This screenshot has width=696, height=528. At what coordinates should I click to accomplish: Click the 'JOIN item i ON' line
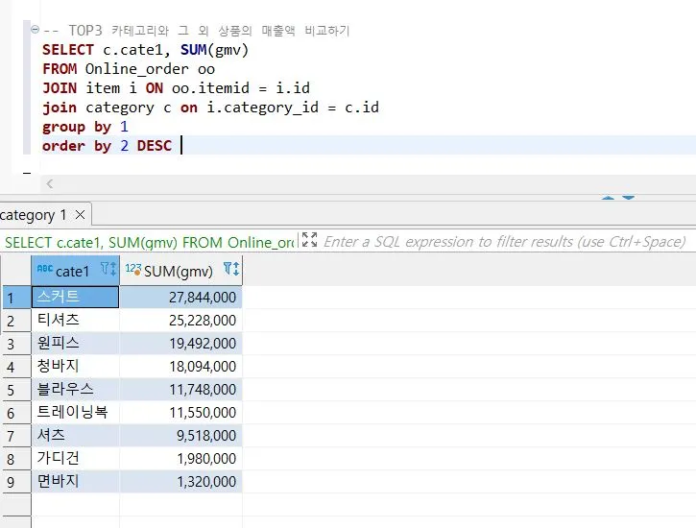click(176, 88)
